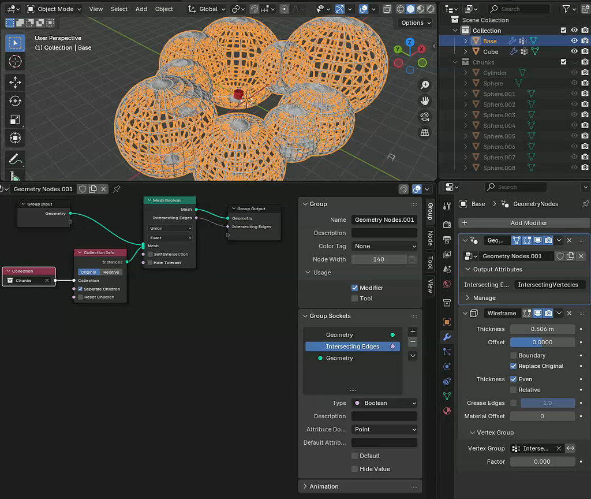Activate the Transform tool
Image resolution: width=591 pixels, height=499 pixels.
(15, 137)
